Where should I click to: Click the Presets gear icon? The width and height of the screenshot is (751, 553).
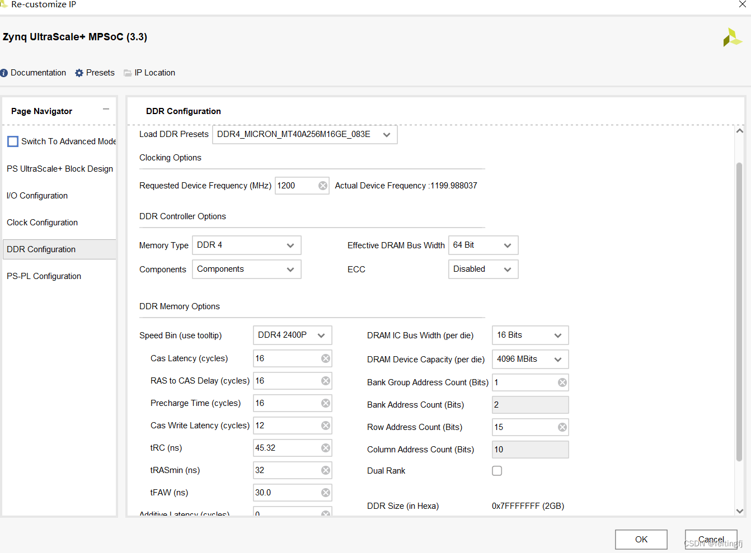click(79, 73)
